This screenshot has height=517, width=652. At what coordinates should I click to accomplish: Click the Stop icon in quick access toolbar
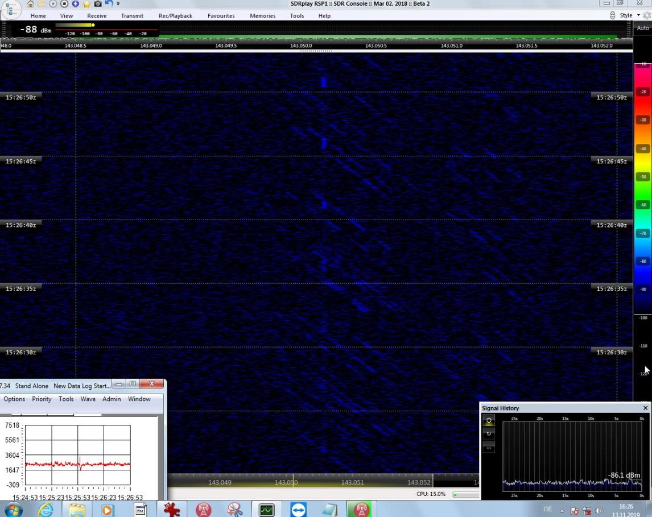pyautogui.click(x=64, y=4)
